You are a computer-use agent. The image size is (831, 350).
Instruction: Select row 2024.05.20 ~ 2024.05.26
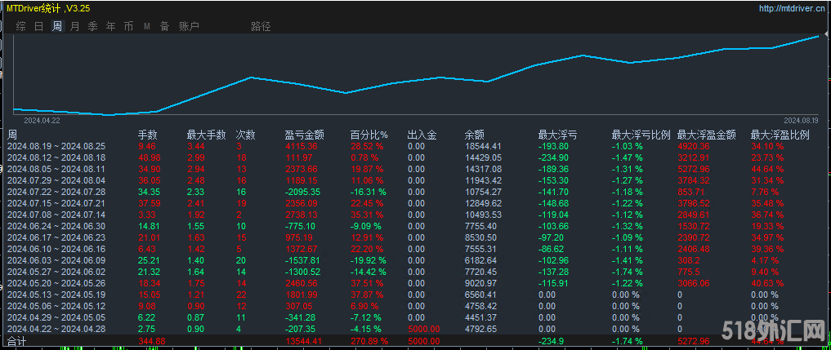point(413,283)
